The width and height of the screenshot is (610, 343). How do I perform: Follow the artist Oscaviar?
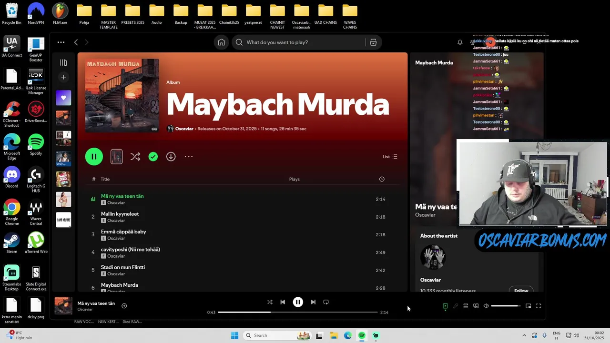pyautogui.click(x=521, y=291)
